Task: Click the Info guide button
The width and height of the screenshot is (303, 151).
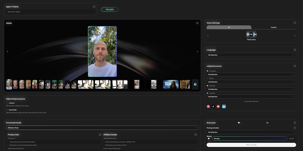Action: coord(109,9)
